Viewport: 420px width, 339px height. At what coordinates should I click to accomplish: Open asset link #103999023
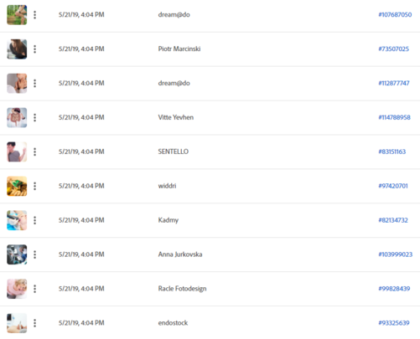[395, 254]
